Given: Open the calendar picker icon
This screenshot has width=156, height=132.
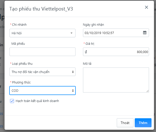Looking at the screenshot, I should click(x=144, y=33).
